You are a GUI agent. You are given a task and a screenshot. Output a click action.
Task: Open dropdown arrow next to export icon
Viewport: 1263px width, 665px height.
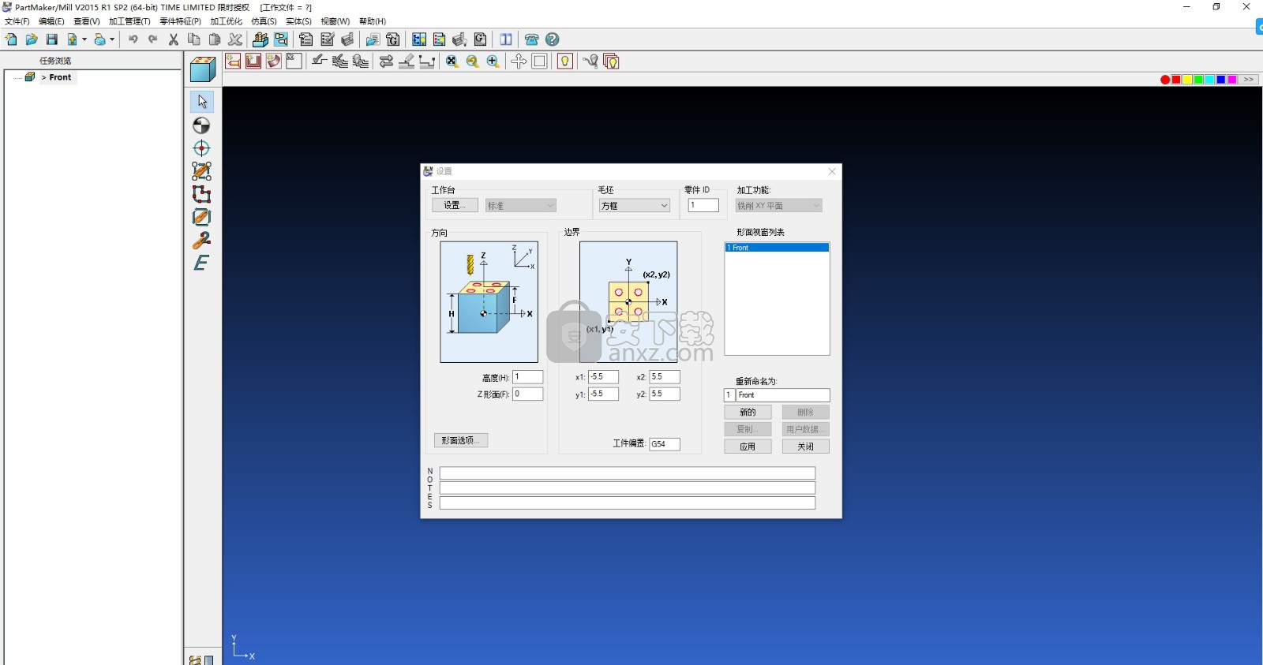(84, 39)
